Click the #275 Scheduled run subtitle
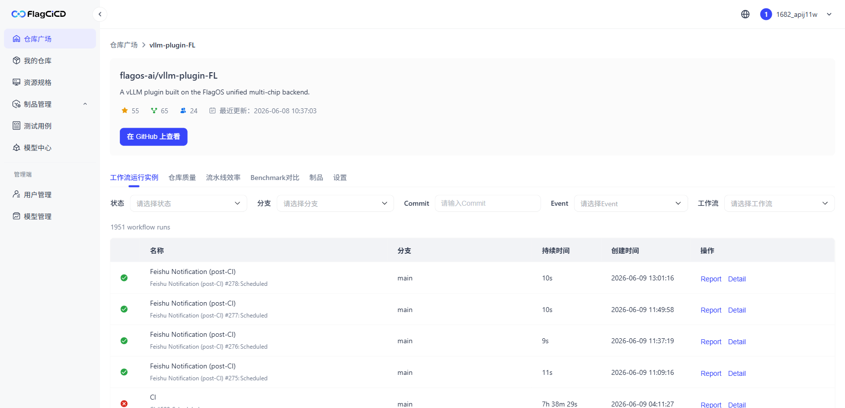The width and height of the screenshot is (845, 408). click(x=208, y=378)
